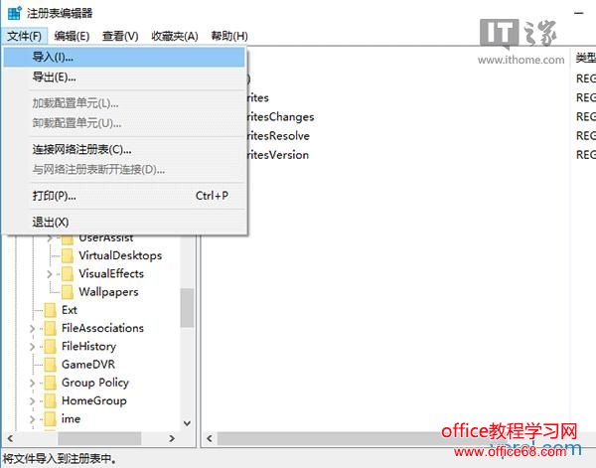The width and height of the screenshot is (596, 468).
Task: Expand the Group Policy key
Action: pos(33,383)
